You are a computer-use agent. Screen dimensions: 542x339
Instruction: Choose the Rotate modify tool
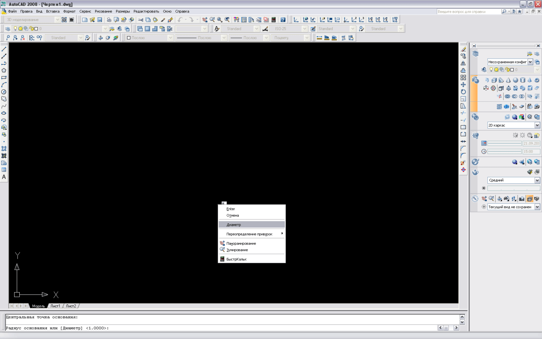(x=463, y=92)
